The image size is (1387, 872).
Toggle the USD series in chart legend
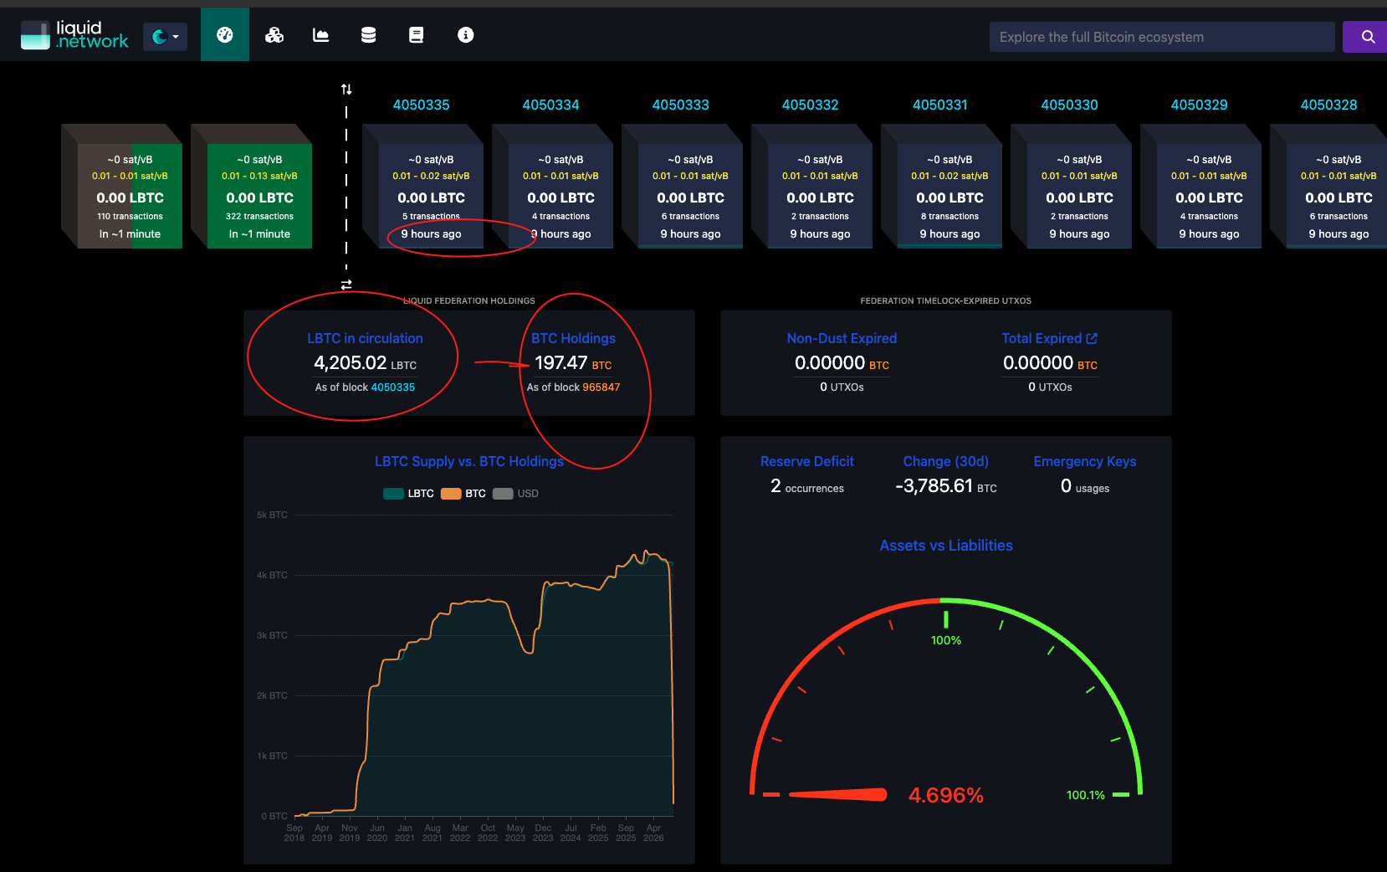[x=515, y=494]
